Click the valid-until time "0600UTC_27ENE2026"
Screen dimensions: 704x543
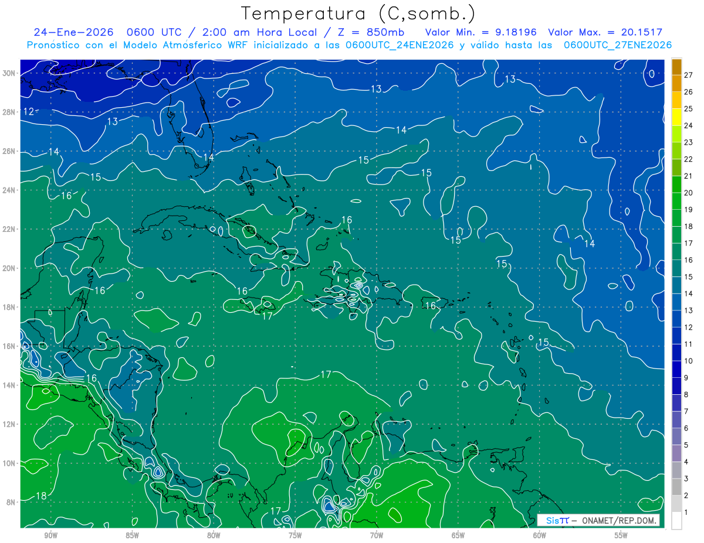point(618,45)
